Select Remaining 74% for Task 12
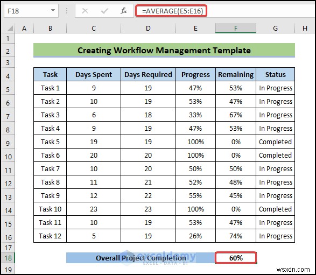This screenshot has width=316, height=275. [x=236, y=236]
